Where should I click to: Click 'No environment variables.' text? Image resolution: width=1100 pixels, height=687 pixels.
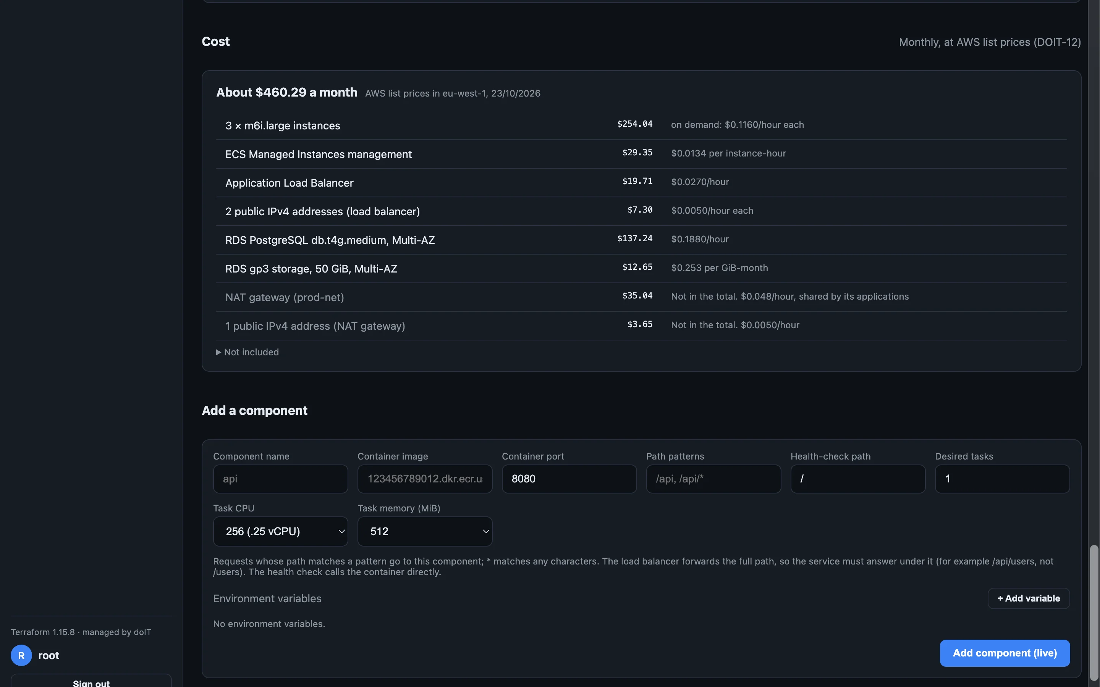pyautogui.click(x=269, y=624)
